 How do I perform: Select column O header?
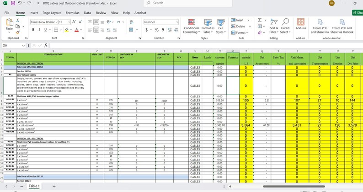pyautogui.click(x=233, y=51)
